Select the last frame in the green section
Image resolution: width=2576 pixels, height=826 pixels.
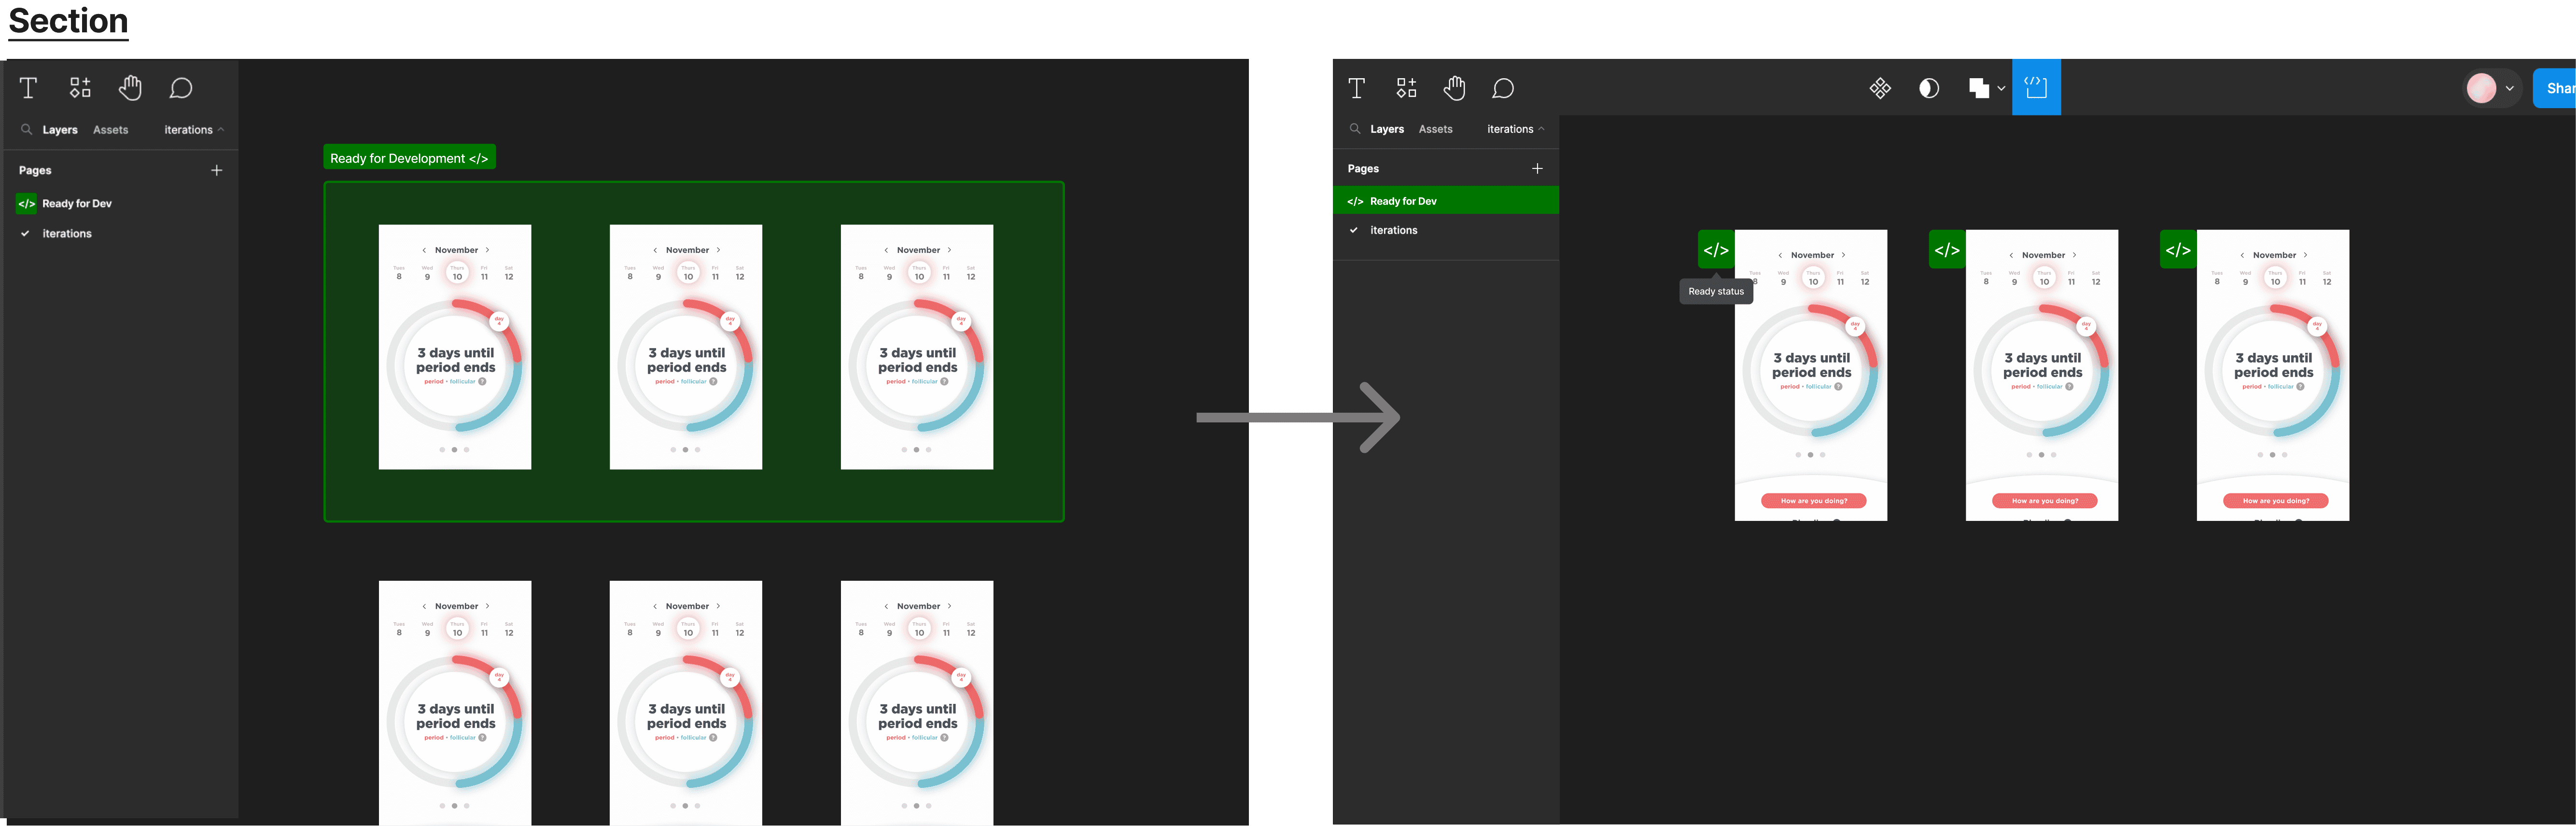pos(917,347)
